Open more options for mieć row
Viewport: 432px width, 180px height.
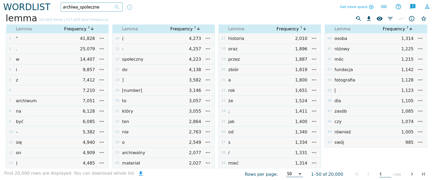[x=314, y=163]
